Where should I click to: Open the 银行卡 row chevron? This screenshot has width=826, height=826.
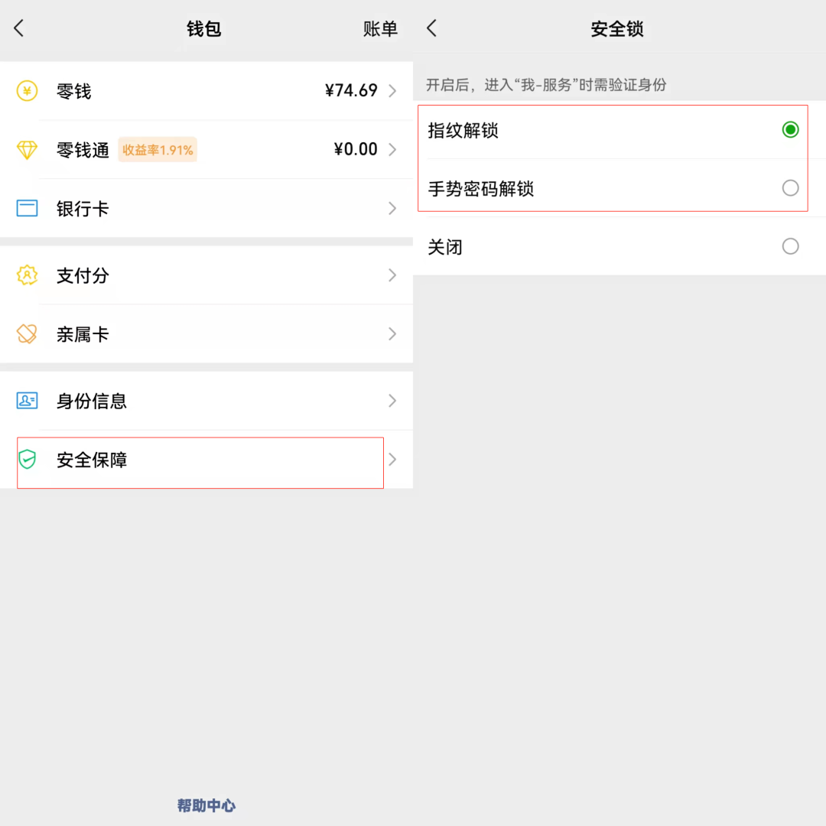click(x=392, y=208)
